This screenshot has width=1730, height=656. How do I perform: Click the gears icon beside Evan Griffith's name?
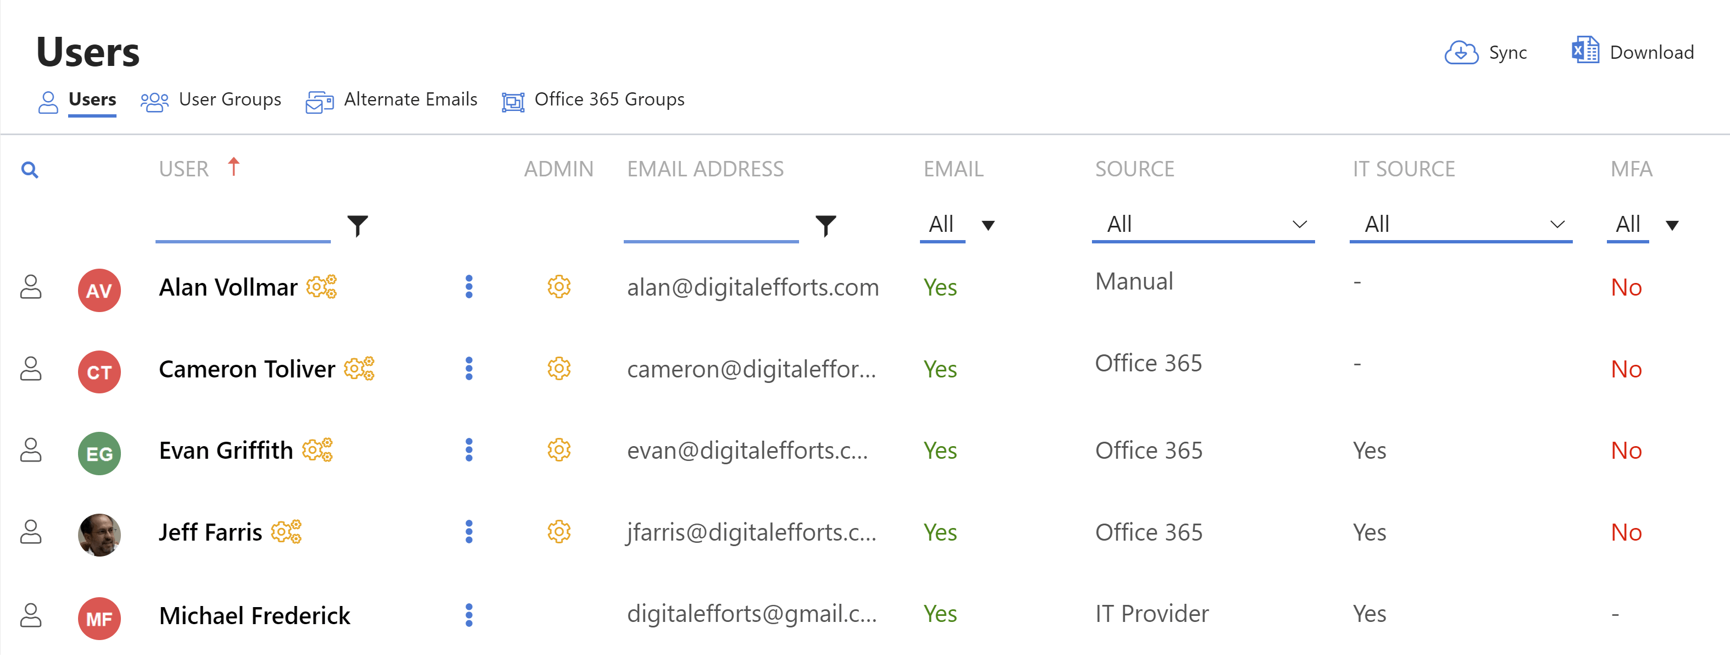pyautogui.click(x=318, y=450)
